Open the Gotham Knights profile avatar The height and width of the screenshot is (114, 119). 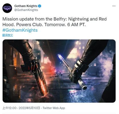pyautogui.click(x=7, y=8)
